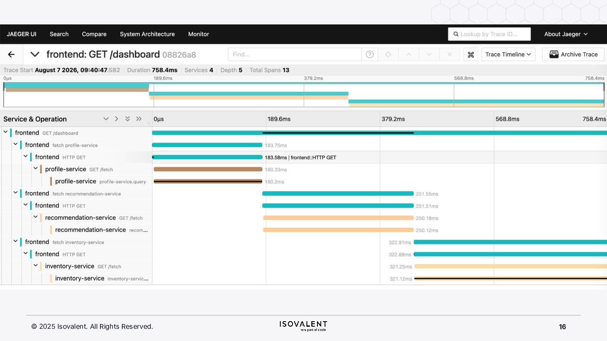Open the Trace Timeline view dropdown
This screenshot has height=341, width=607.
point(508,54)
